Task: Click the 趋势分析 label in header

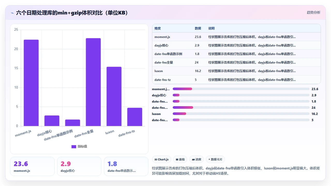Action: click(x=313, y=12)
